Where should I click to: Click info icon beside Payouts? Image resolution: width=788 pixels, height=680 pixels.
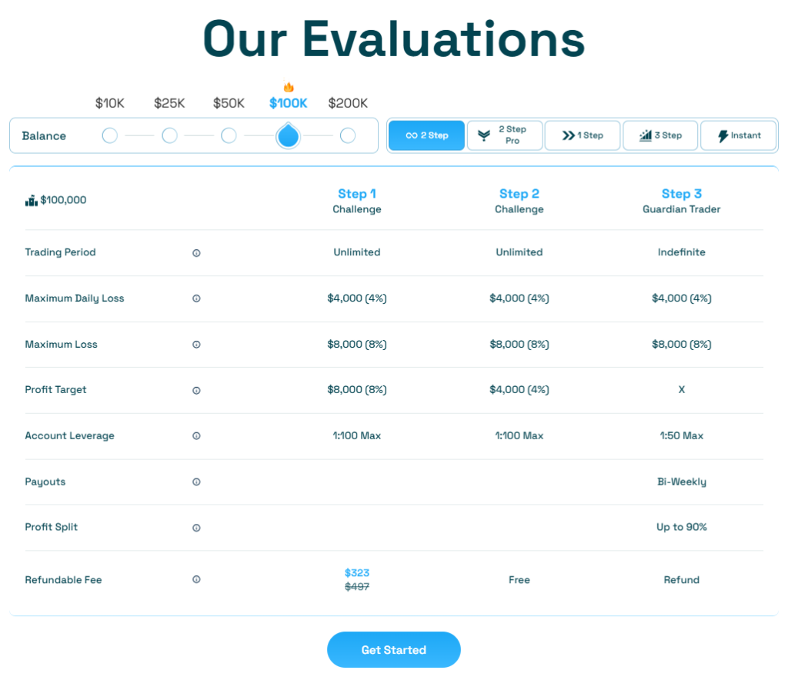pos(196,482)
